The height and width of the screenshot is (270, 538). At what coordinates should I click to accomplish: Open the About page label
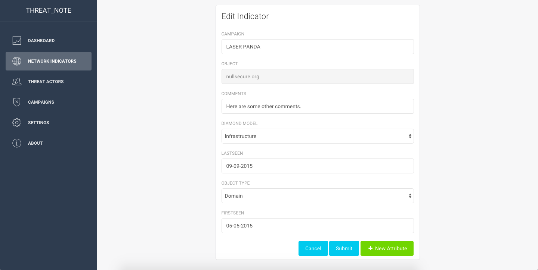coord(35,143)
